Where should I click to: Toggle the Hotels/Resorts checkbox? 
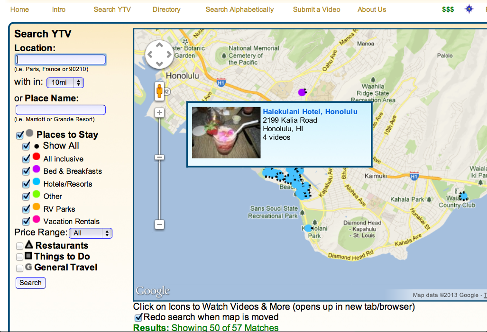tap(26, 184)
